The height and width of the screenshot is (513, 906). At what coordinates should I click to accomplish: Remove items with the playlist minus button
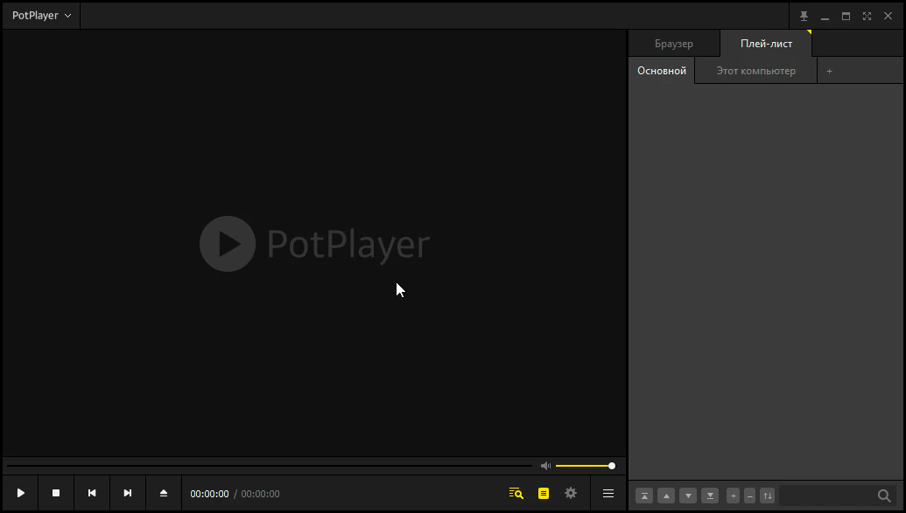tap(750, 496)
